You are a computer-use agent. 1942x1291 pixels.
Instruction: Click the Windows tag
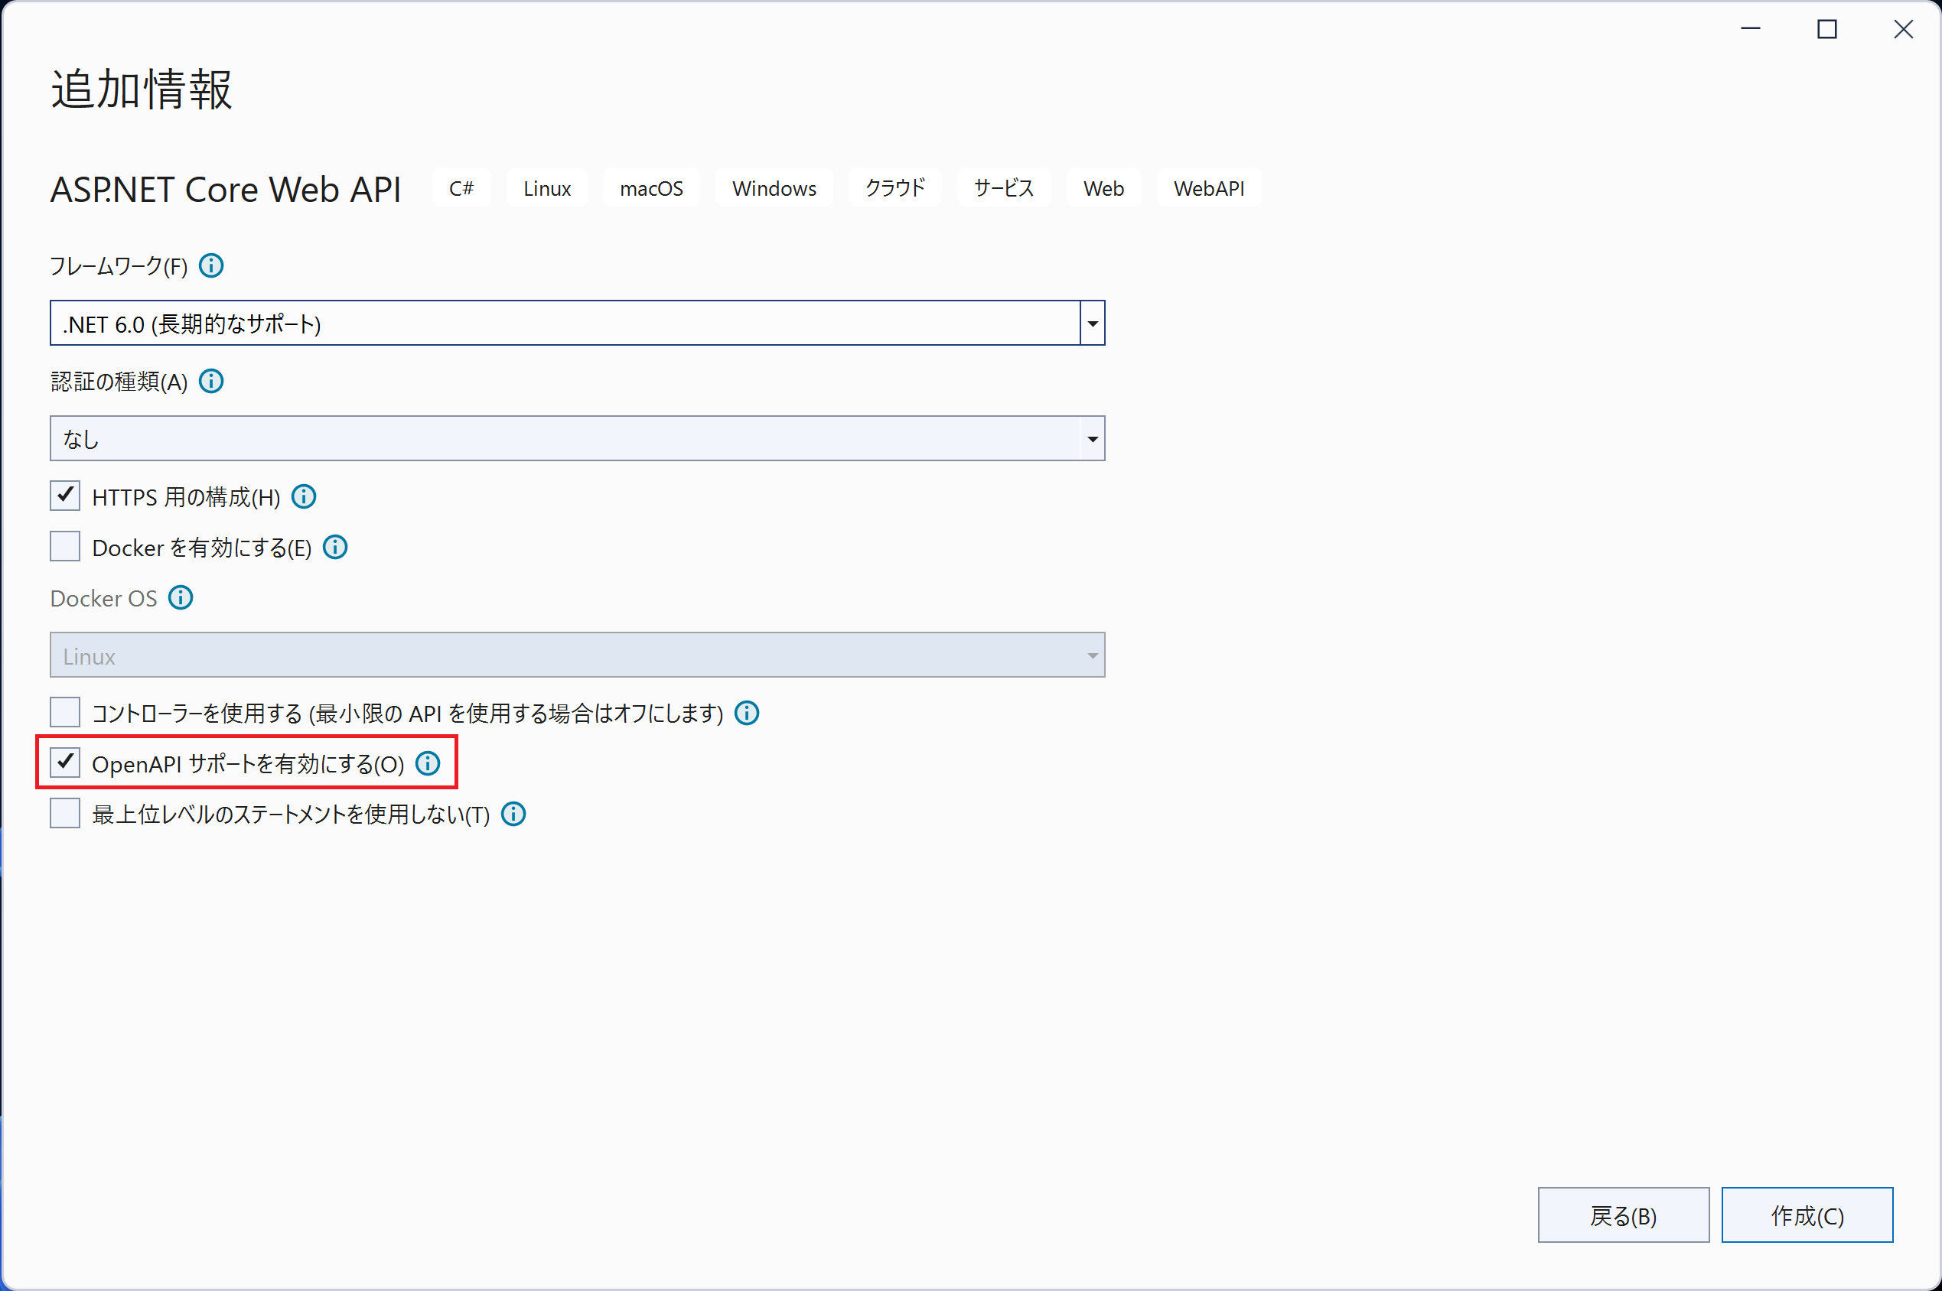click(774, 189)
